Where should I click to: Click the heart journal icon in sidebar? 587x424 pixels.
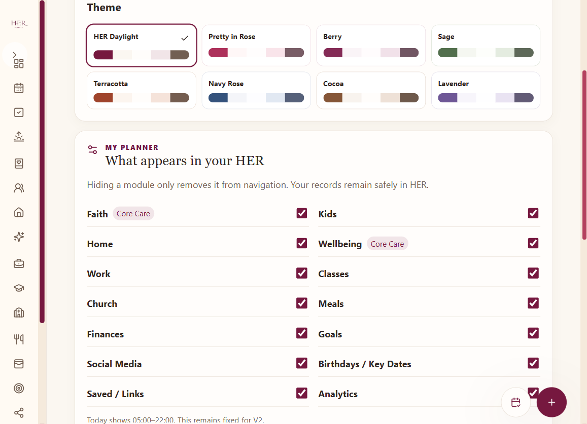(x=19, y=164)
